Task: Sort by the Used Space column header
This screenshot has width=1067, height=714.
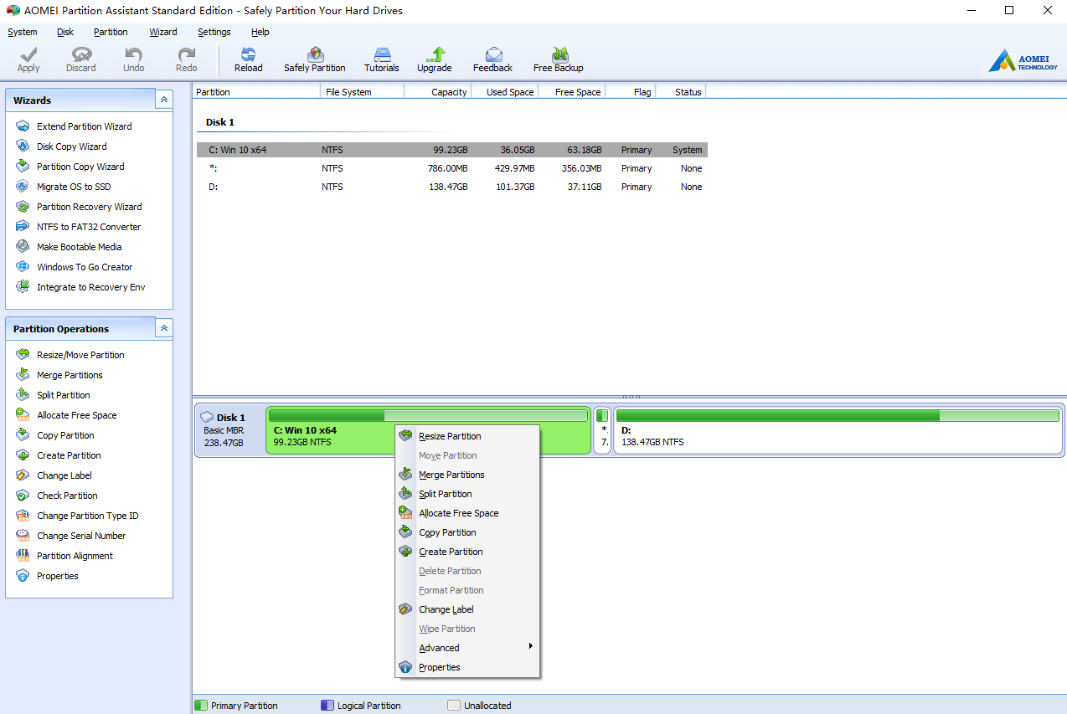Action: pyautogui.click(x=505, y=92)
